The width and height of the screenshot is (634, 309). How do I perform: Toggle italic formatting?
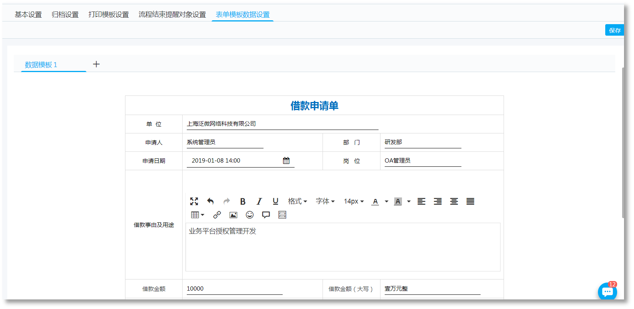coord(259,201)
